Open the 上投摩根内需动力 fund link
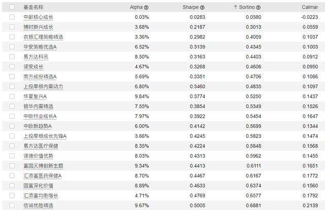 pos(43,86)
